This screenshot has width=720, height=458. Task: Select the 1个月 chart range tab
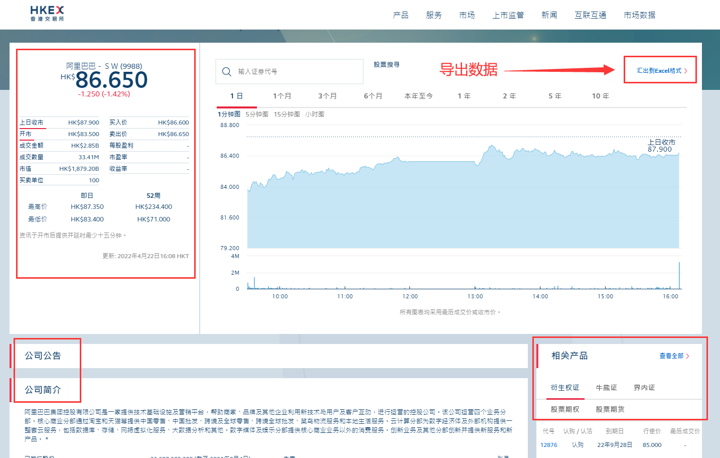click(282, 96)
